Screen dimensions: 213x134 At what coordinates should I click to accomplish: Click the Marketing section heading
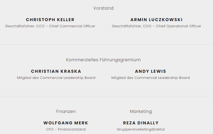pyautogui.click(x=141, y=112)
